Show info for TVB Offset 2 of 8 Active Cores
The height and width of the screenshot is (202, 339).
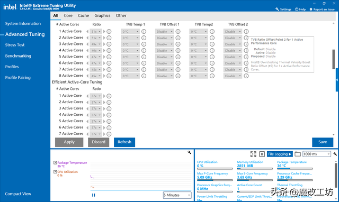click(x=246, y=76)
